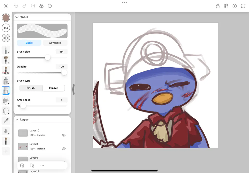Set brush type to Eraser
The width and height of the screenshot is (249, 173).
tap(53, 88)
